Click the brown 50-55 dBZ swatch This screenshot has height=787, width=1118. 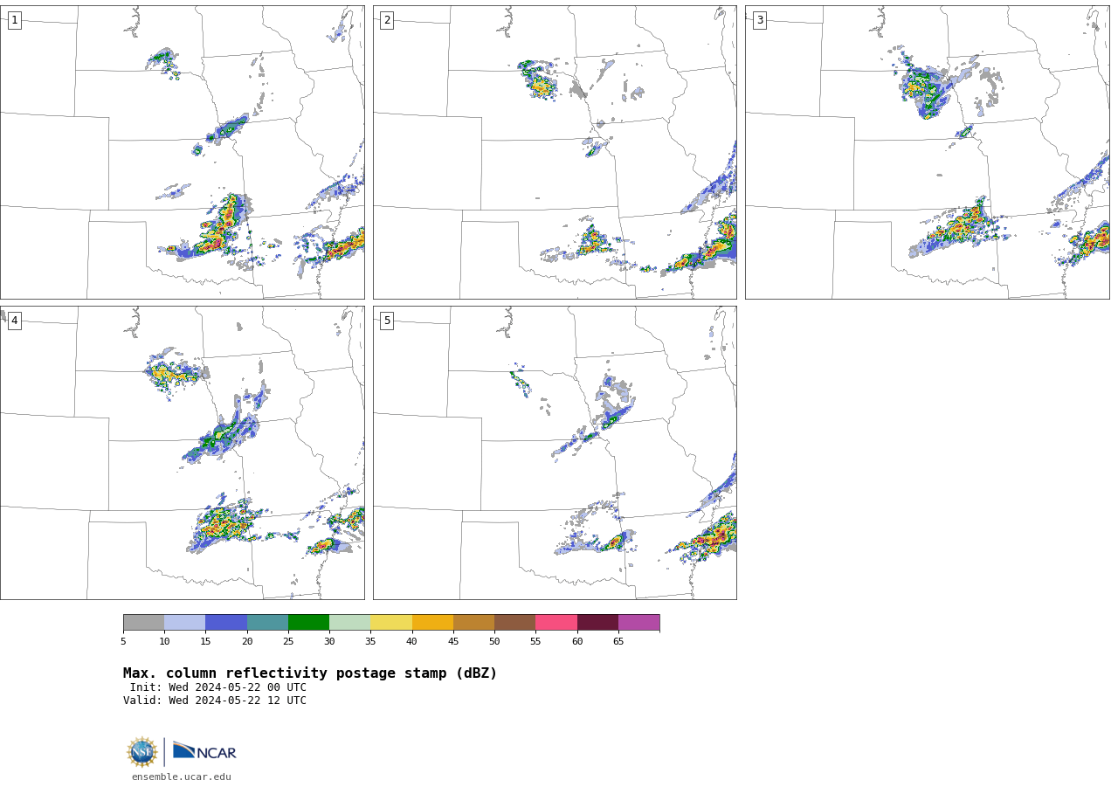pos(515,622)
